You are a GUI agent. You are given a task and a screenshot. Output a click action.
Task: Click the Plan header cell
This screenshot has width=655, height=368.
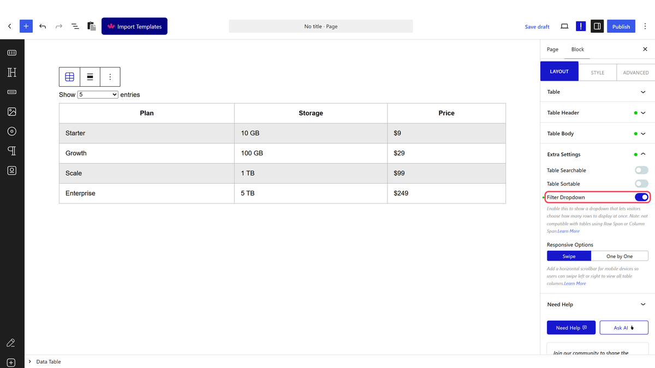pos(147,113)
